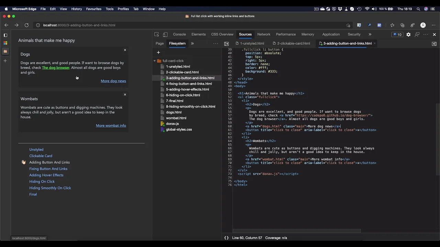The height and width of the screenshot is (247, 440).
Task: Add a new tab with sidebar plus
Action: [x=5, y=61]
